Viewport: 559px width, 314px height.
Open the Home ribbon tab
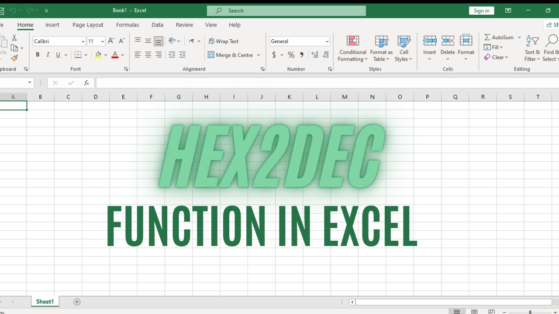pos(25,25)
